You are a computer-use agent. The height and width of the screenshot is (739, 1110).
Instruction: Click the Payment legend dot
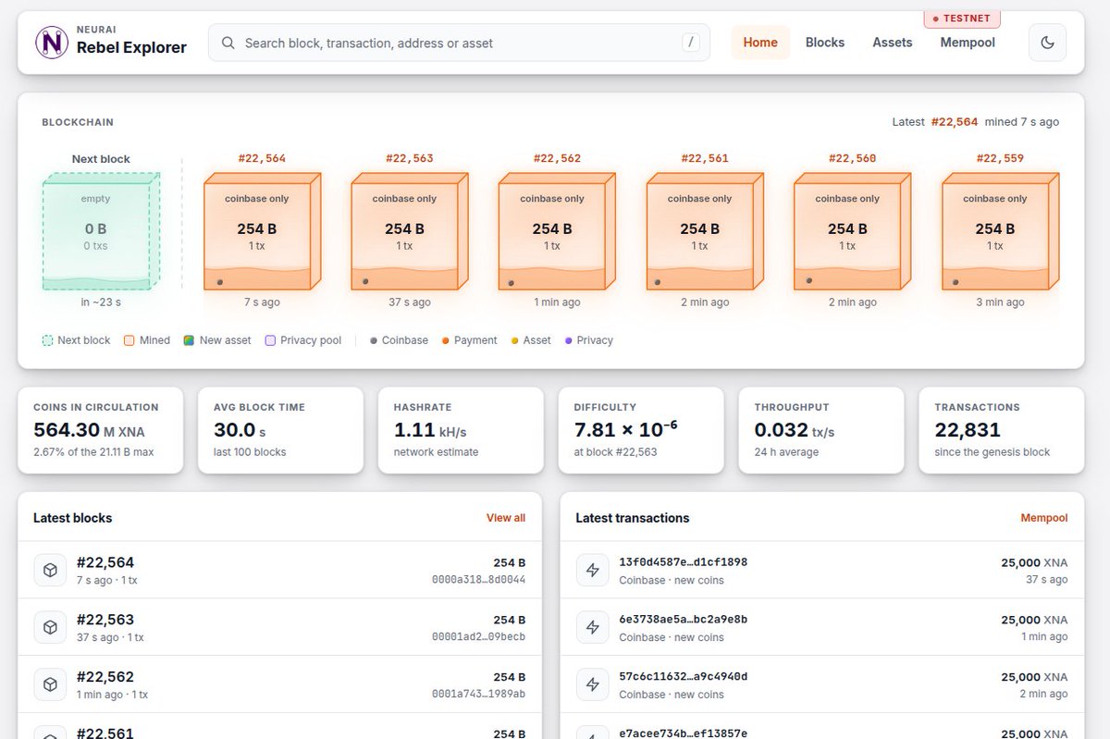click(446, 340)
